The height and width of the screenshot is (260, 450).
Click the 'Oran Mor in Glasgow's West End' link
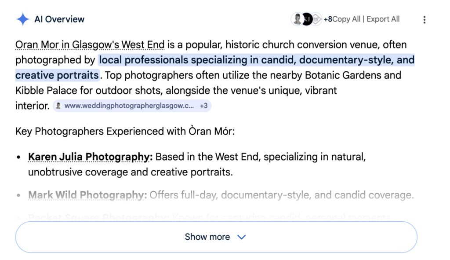[90, 45]
